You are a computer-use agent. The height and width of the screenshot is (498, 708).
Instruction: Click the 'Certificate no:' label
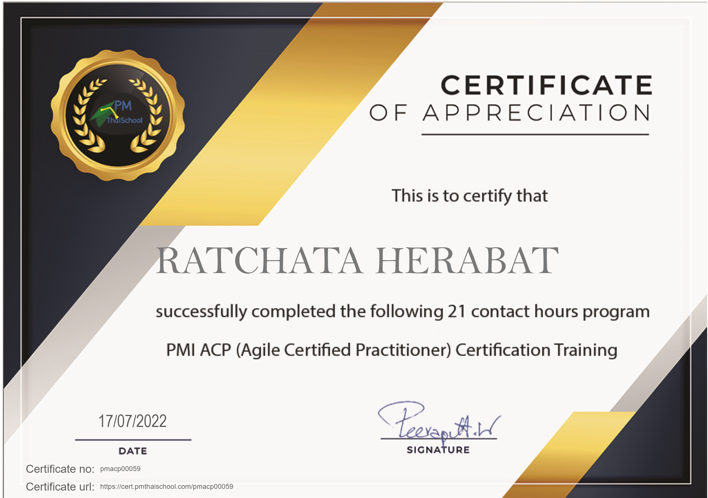[60, 469]
